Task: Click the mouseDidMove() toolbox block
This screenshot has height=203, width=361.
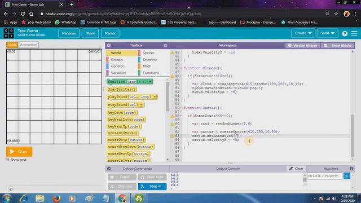Action: click(123, 133)
